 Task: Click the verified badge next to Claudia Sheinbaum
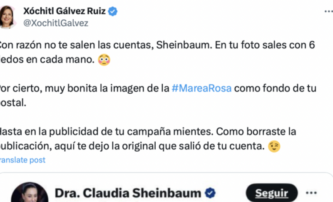click(x=210, y=193)
